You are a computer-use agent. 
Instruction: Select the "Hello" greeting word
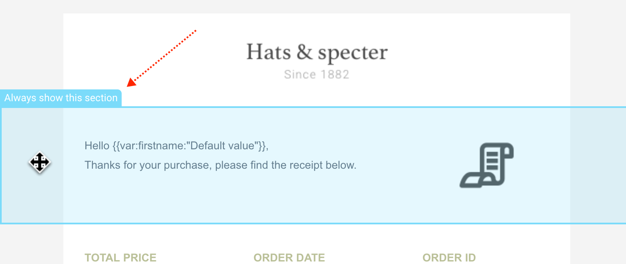(x=97, y=146)
